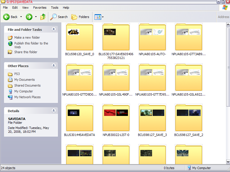Click the My Documents icon in sidebar
Image resolution: width=230 pixels, height=172 pixels.
tap(10, 80)
